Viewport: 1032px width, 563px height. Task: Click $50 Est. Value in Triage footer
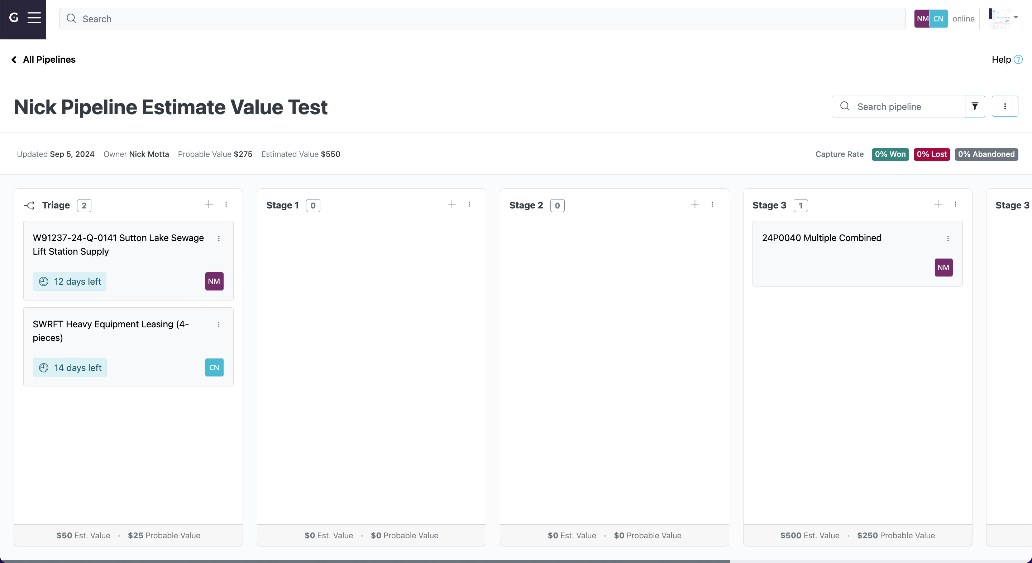click(x=83, y=535)
